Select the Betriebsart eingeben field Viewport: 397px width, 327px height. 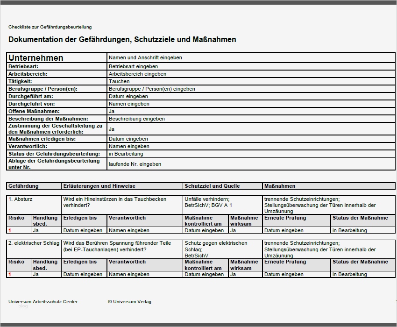point(134,66)
